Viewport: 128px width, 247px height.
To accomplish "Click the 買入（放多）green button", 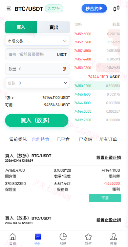I will (x=37, y=121).
